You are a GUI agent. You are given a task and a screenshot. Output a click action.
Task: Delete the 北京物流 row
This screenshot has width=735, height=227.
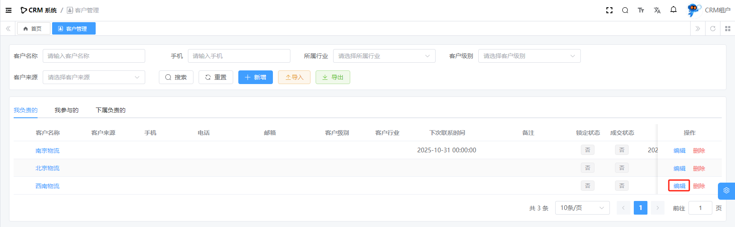[699, 169]
